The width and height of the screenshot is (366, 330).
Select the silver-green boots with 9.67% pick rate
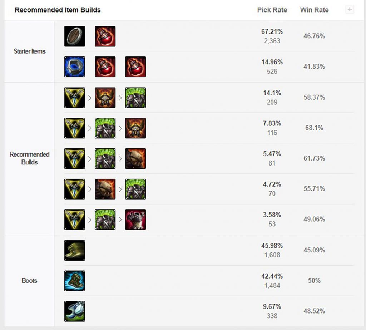pyautogui.click(x=75, y=311)
